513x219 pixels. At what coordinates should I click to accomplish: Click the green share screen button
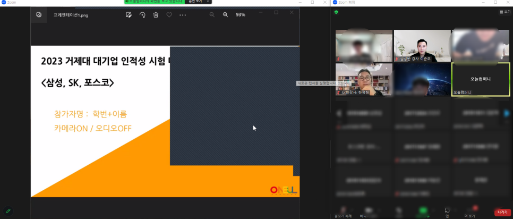[x=424, y=212]
